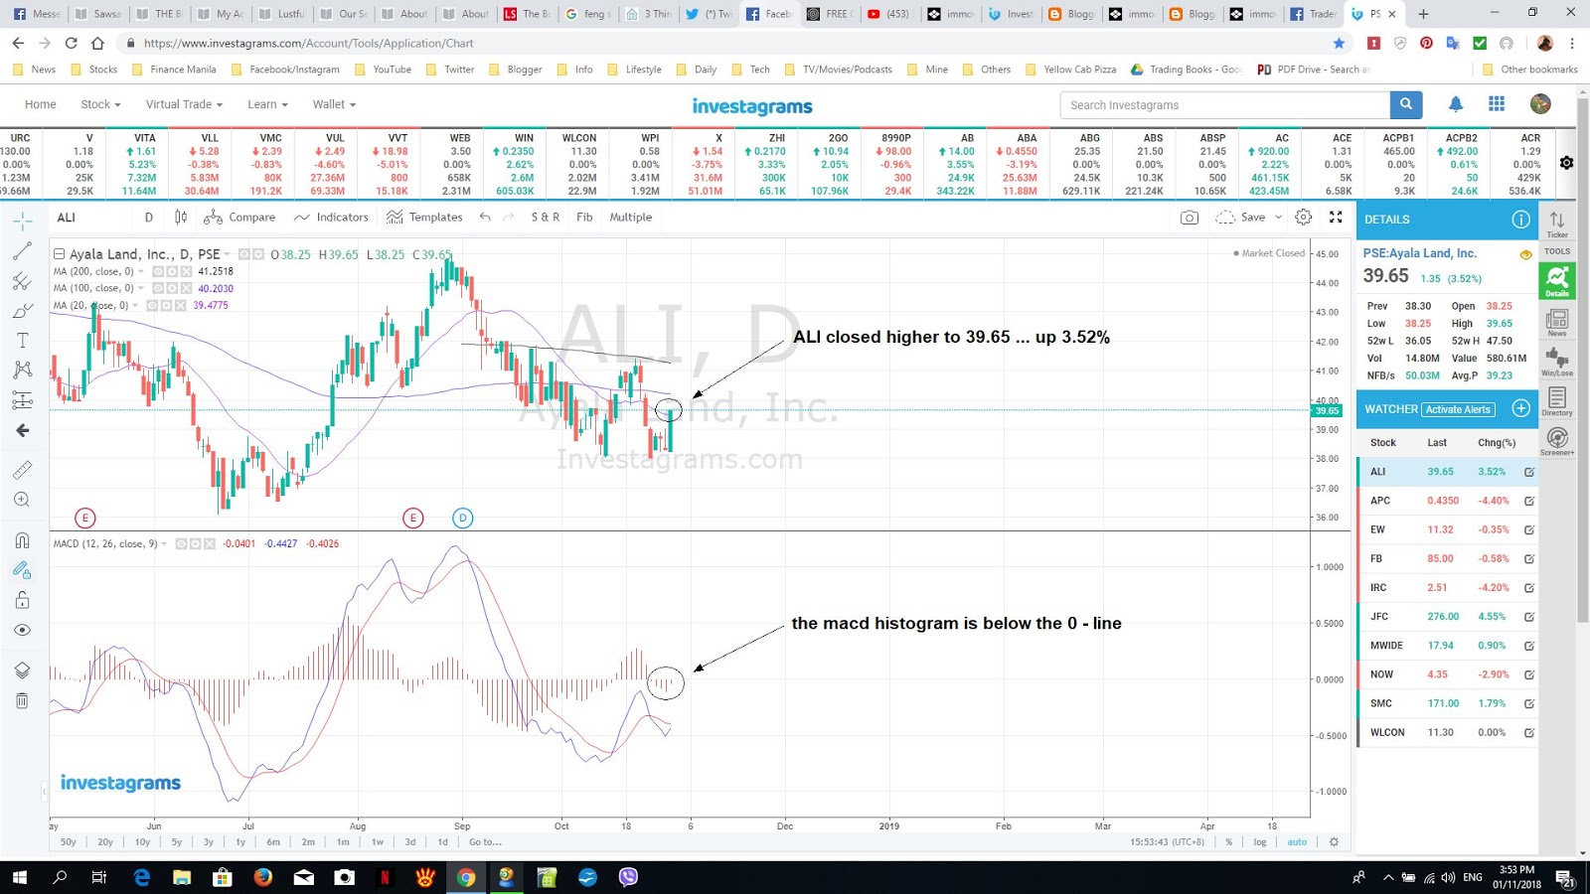
Task: Expand the Stock menu dropdown
Action: (x=100, y=104)
